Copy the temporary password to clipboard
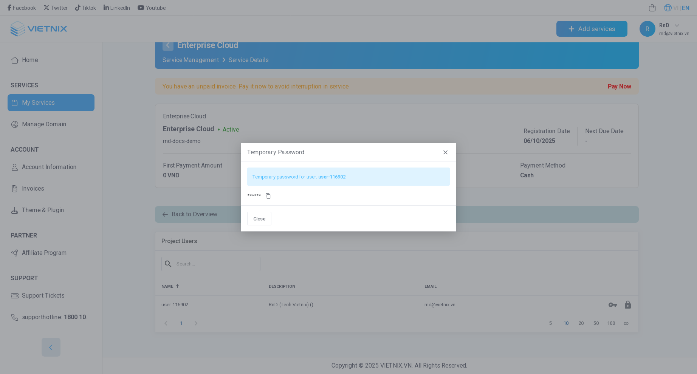Image resolution: width=697 pixels, height=374 pixels. click(x=268, y=196)
